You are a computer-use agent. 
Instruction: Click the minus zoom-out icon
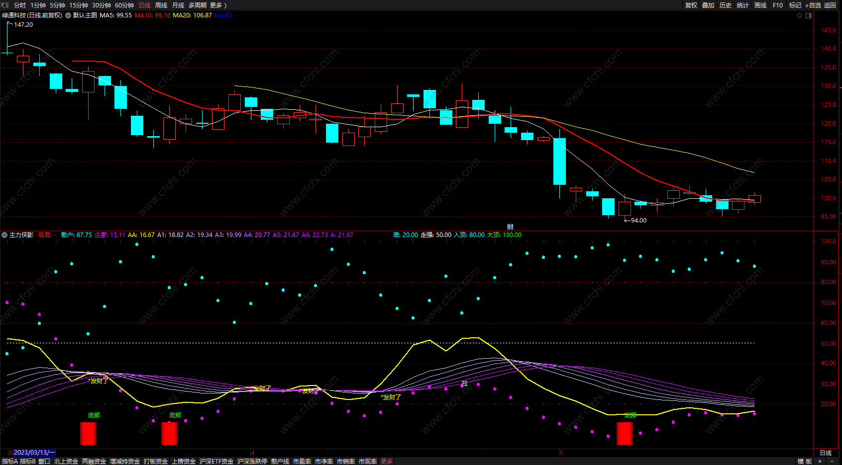[832, 462]
